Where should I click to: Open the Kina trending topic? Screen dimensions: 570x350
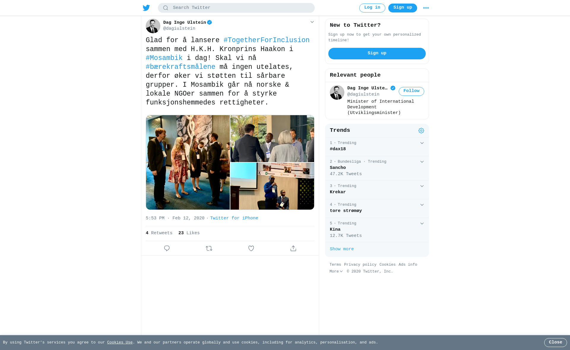pos(377,230)
